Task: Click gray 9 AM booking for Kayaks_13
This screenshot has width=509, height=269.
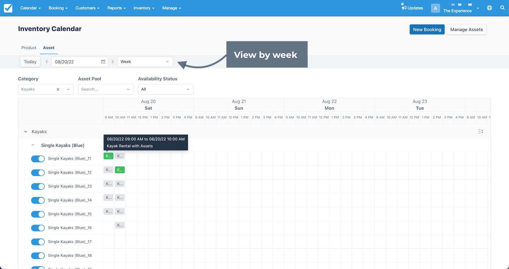Action: [x=109, y=184]
